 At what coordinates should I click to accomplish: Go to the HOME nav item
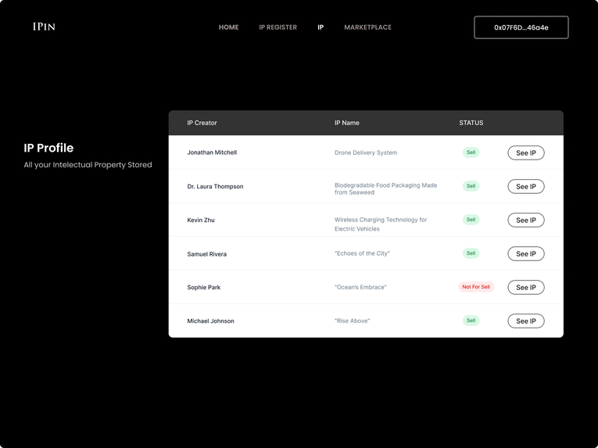(228, 27)
